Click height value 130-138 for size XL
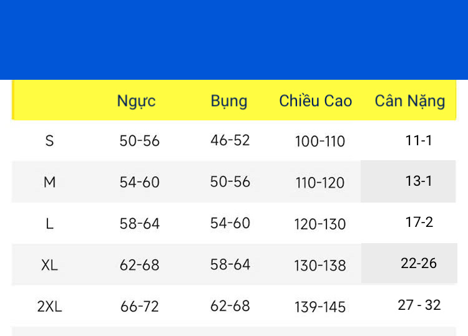 [320, 266]
